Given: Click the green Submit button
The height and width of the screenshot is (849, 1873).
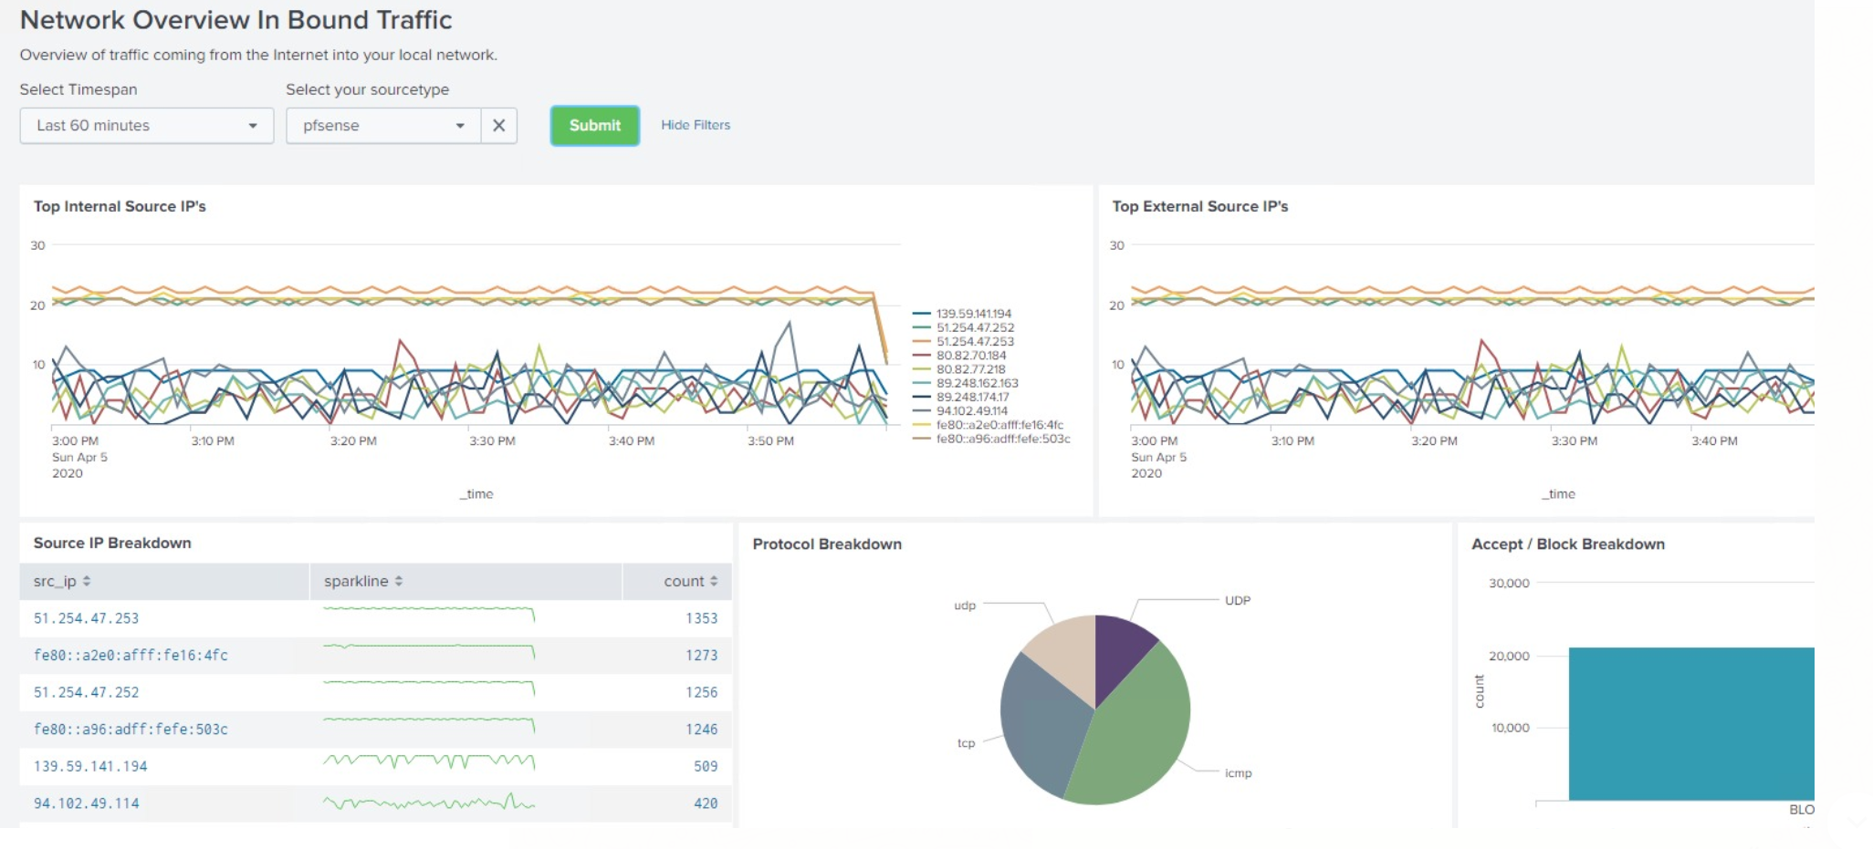Looking at the screenshot, I should 595,126.
